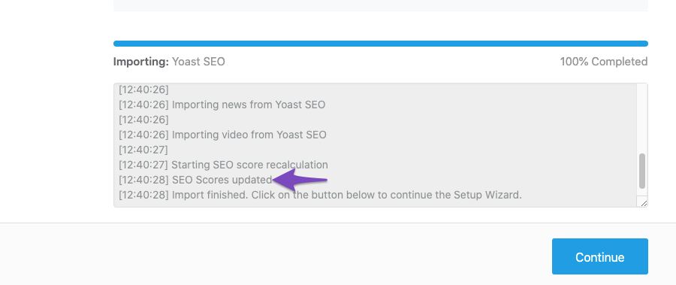Click scrollbar track below the thumb
This screenshot has width=676, height=285.
pyautogui.click(x=642, y=193)
